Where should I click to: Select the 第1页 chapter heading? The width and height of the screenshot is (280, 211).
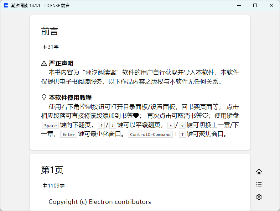click(52, 170)
